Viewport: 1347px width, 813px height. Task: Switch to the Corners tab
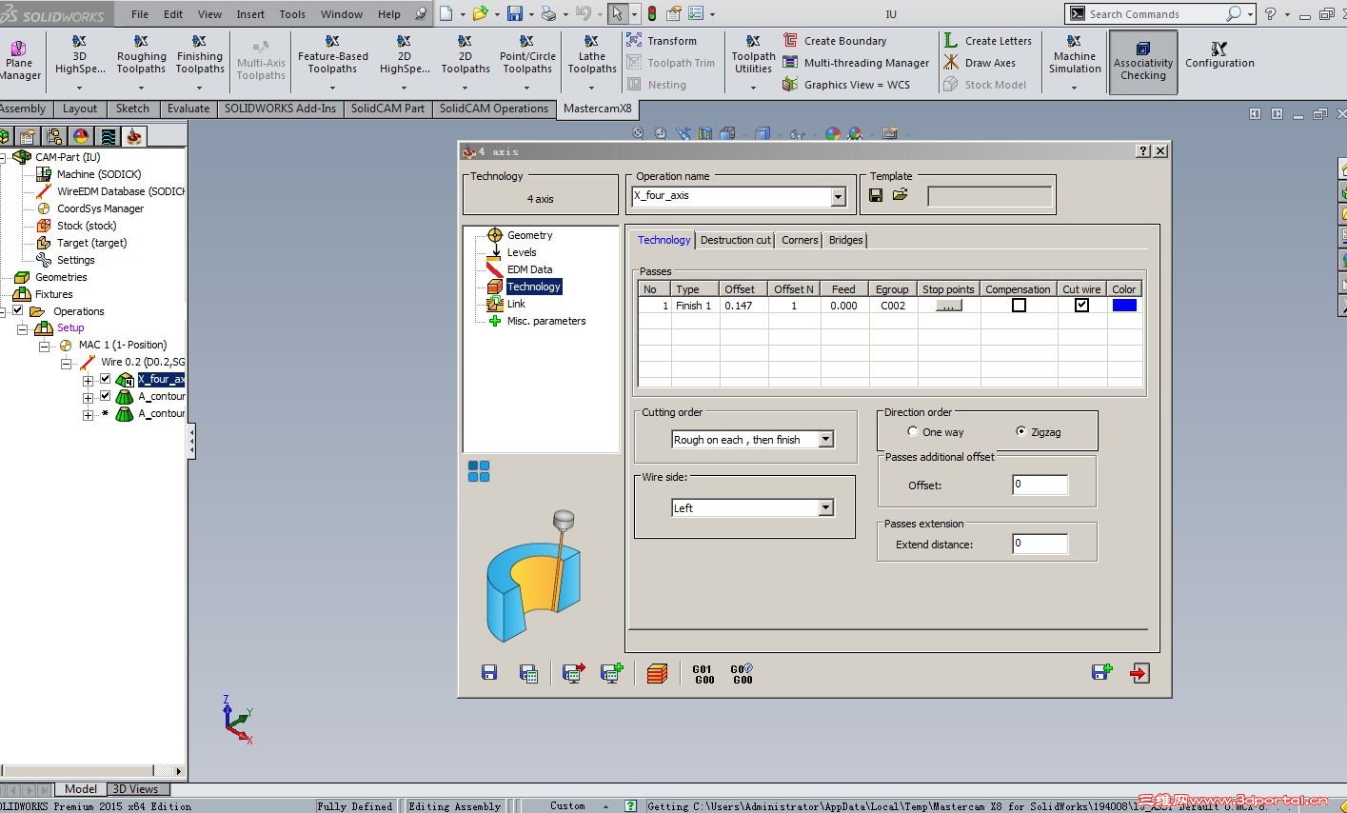pyautogui.click(x=800, y=240)
